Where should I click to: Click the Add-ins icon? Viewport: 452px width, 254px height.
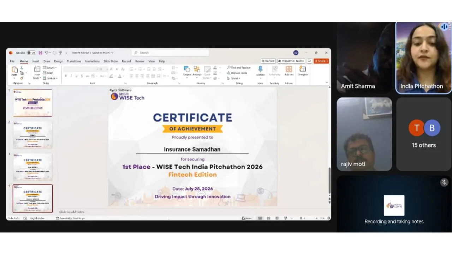pyautogui.click(x=289, y=69)
